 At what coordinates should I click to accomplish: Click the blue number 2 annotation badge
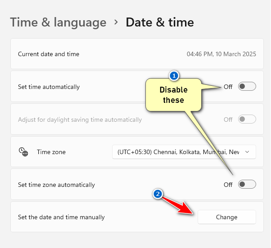158,194
